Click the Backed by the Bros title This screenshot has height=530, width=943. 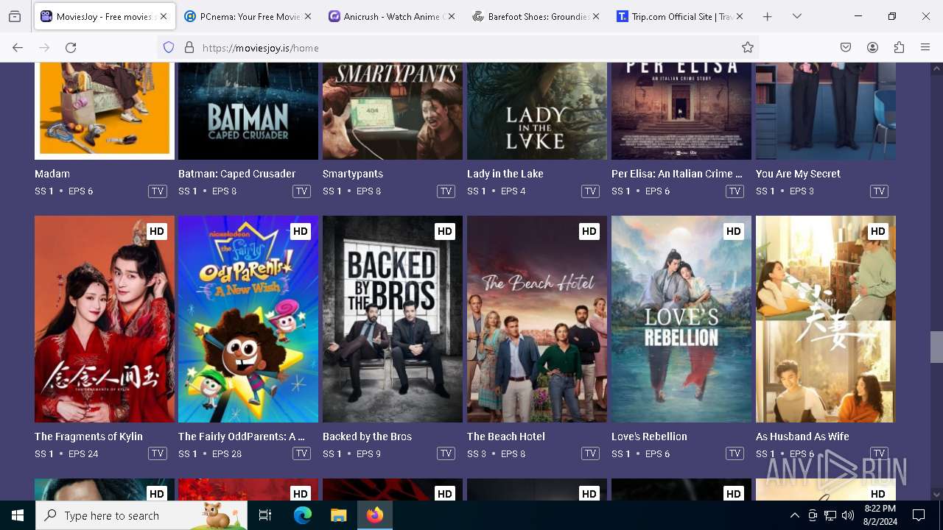(367, 437)
